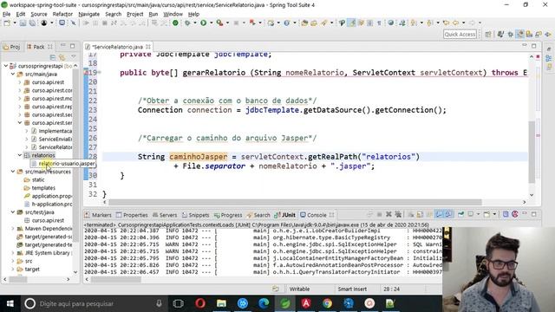Open the Navigate menu
Screen dimensions: 555x312
coord(88,14)
